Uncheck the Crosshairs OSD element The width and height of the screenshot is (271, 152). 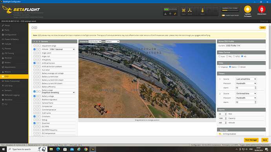35,116
